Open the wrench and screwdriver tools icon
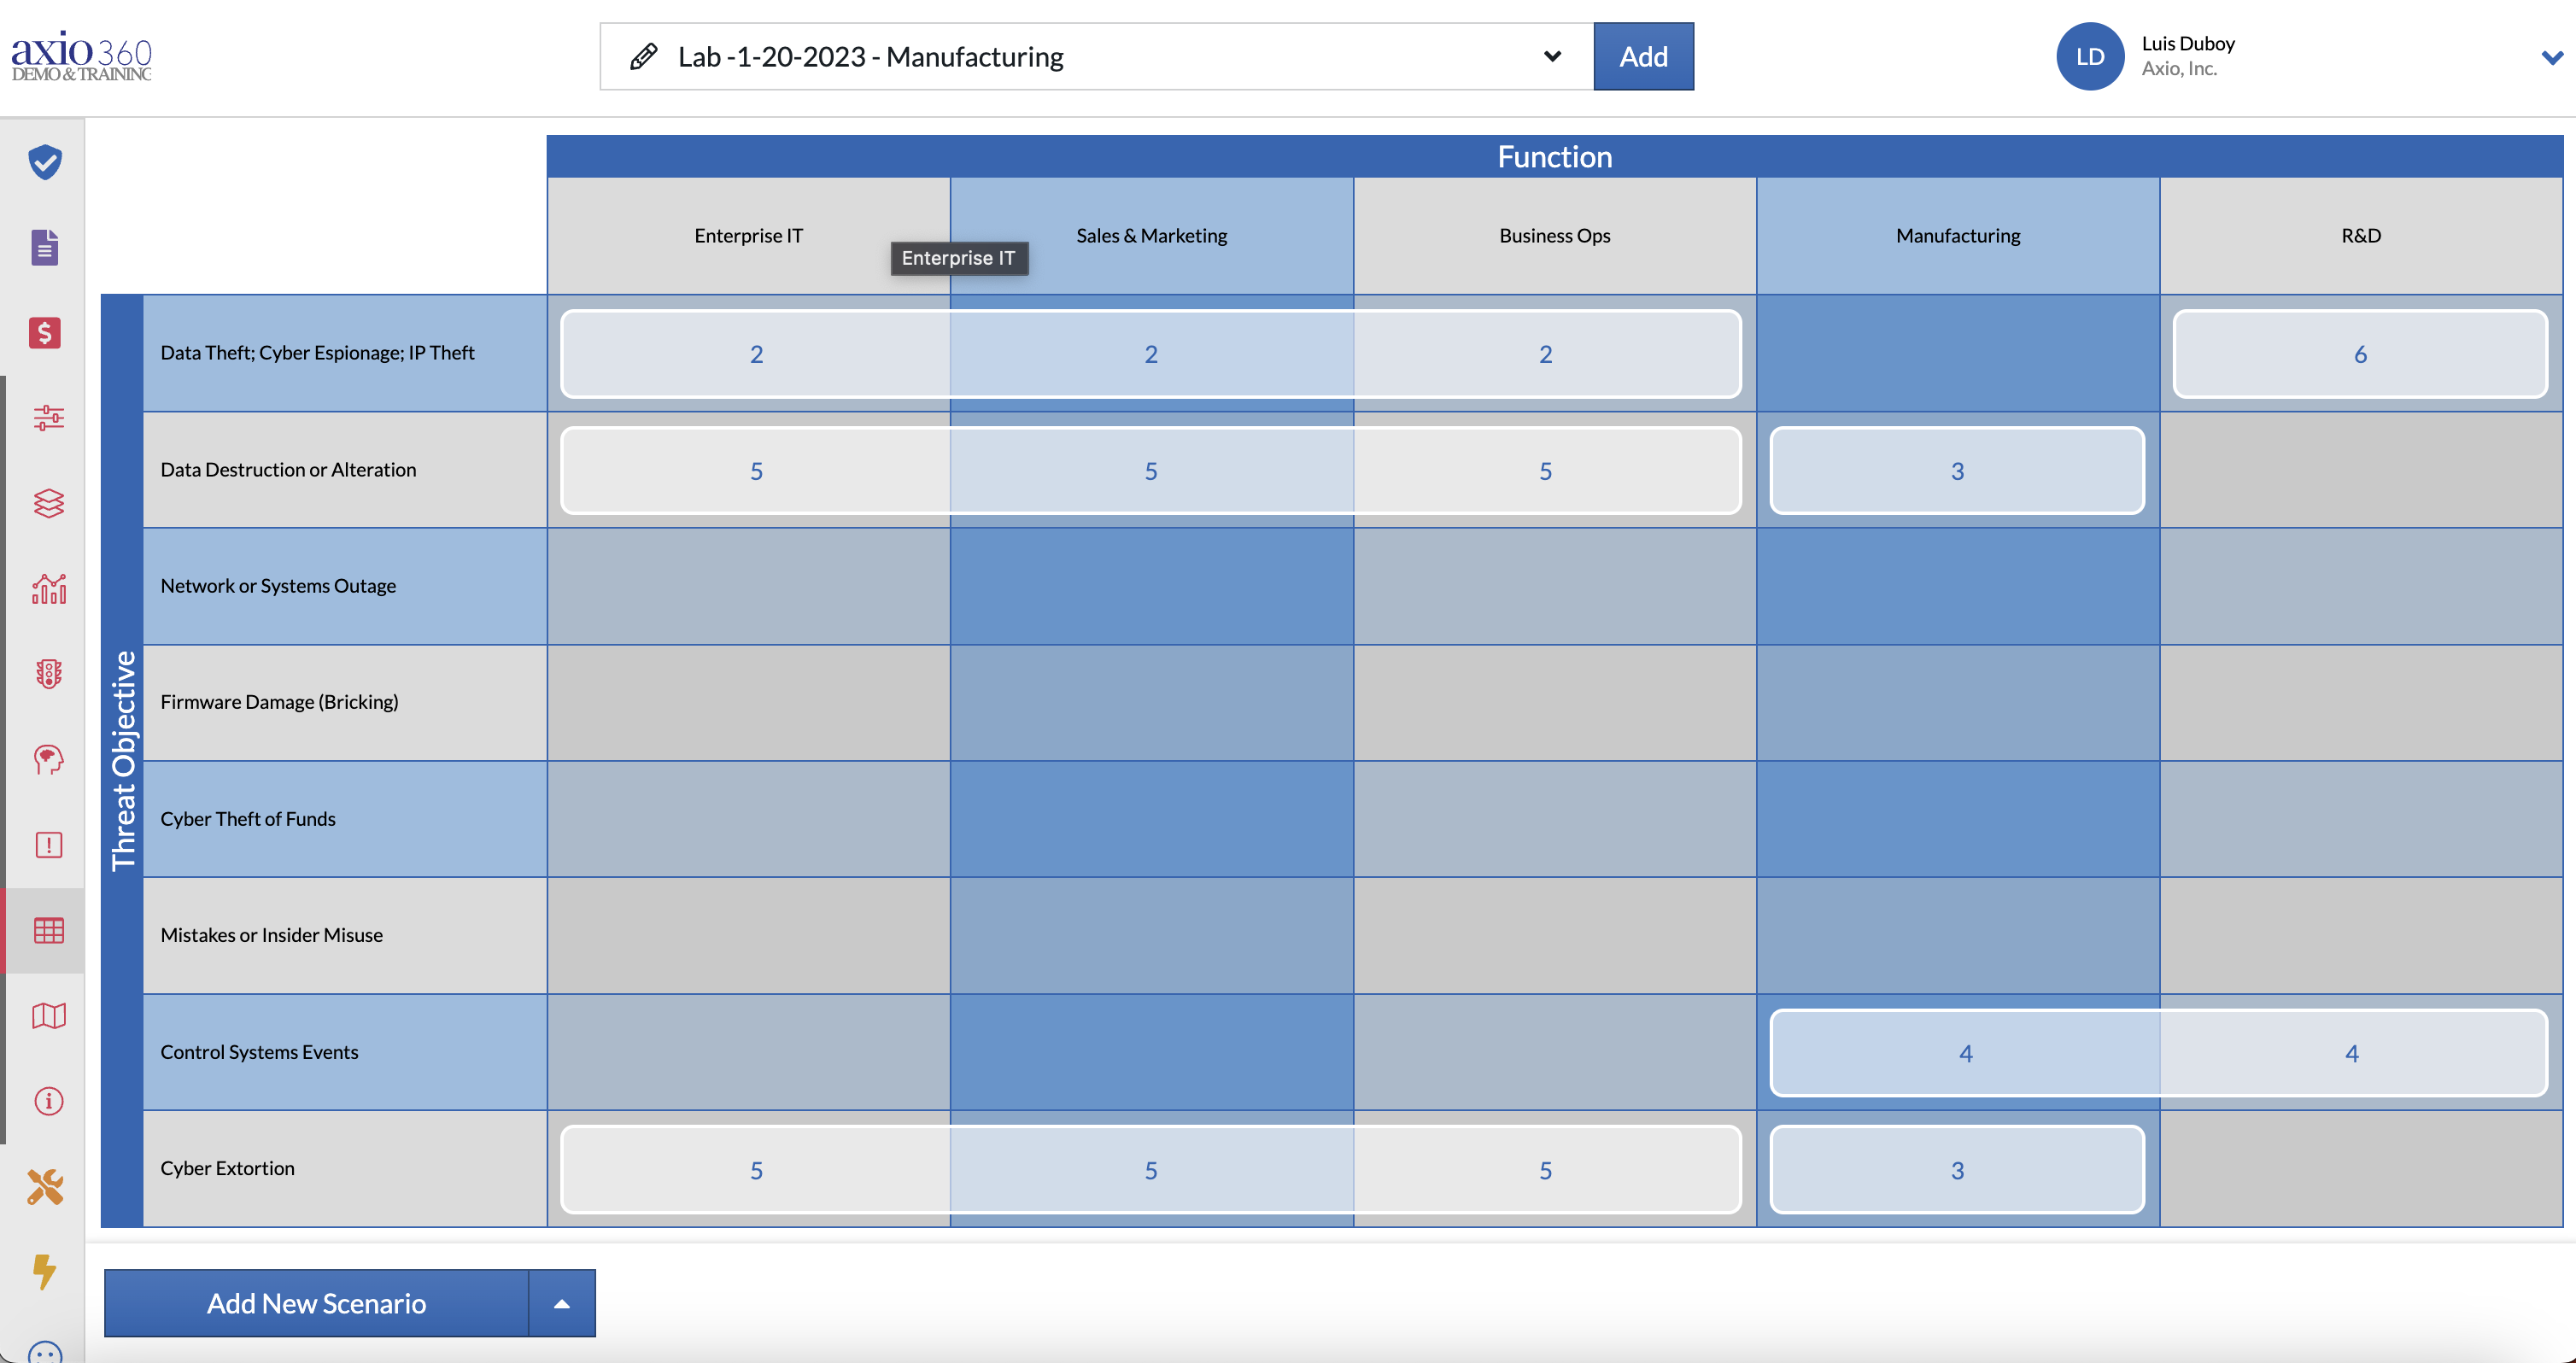This screenshot has height=1363, width=2576. (x=45, y=1187)
